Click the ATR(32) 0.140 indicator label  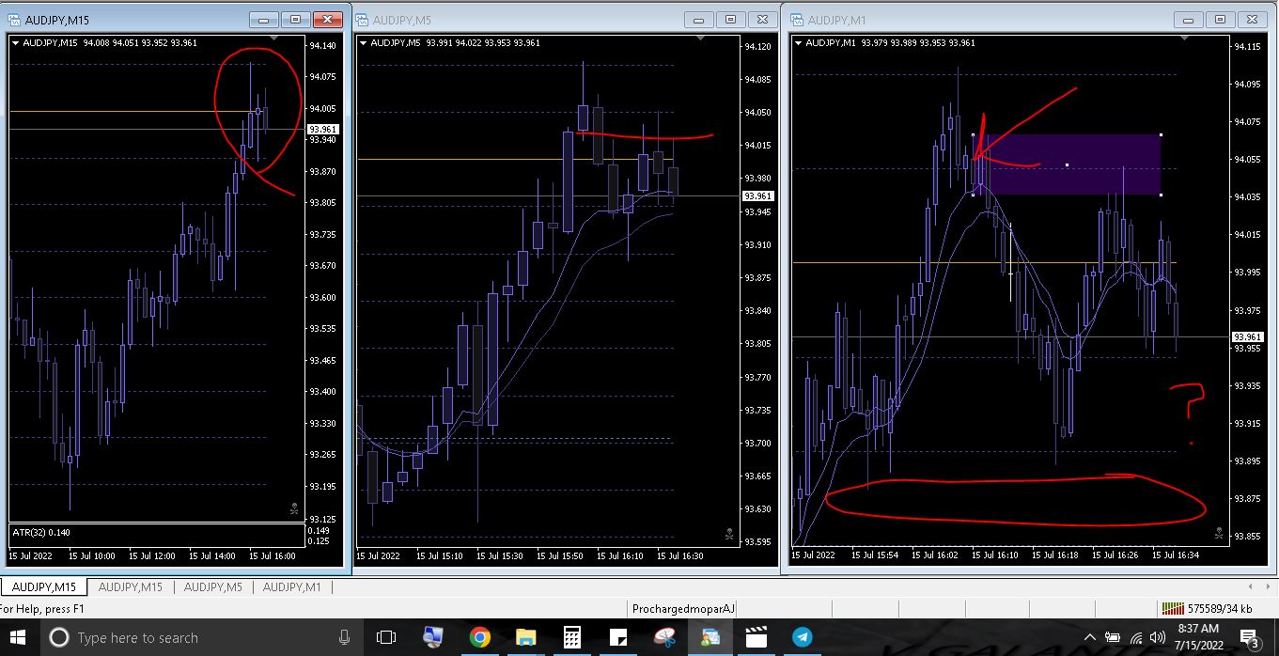39,533
